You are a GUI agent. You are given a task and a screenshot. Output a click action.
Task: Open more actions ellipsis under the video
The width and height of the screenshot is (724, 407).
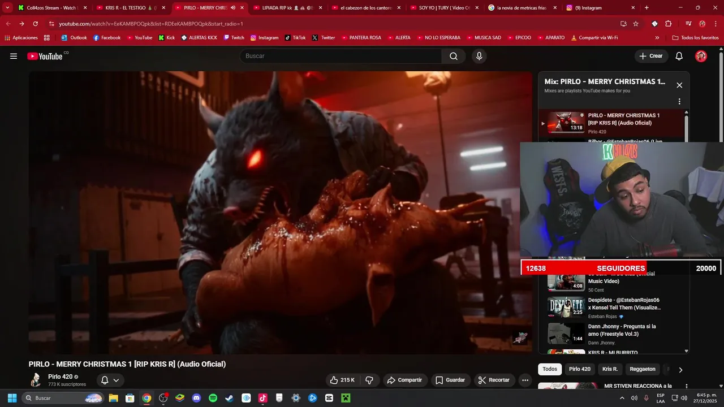(525, 380)
